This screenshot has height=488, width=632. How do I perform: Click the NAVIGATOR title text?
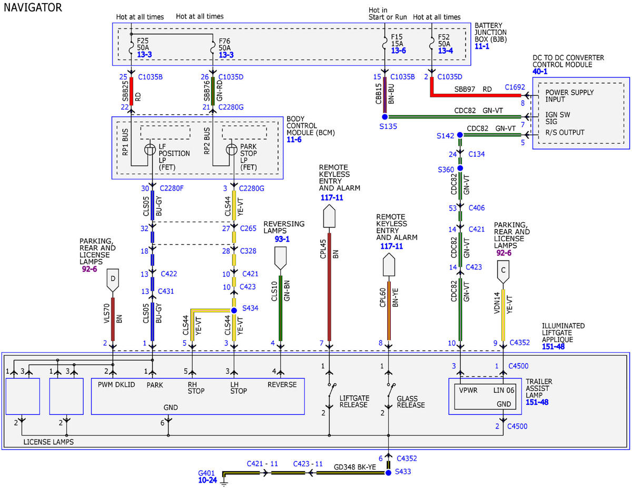coord(33,7)
